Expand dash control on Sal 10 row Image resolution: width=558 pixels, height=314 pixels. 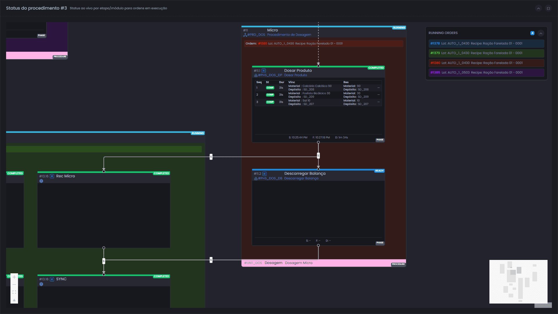[x=378, y=102]
